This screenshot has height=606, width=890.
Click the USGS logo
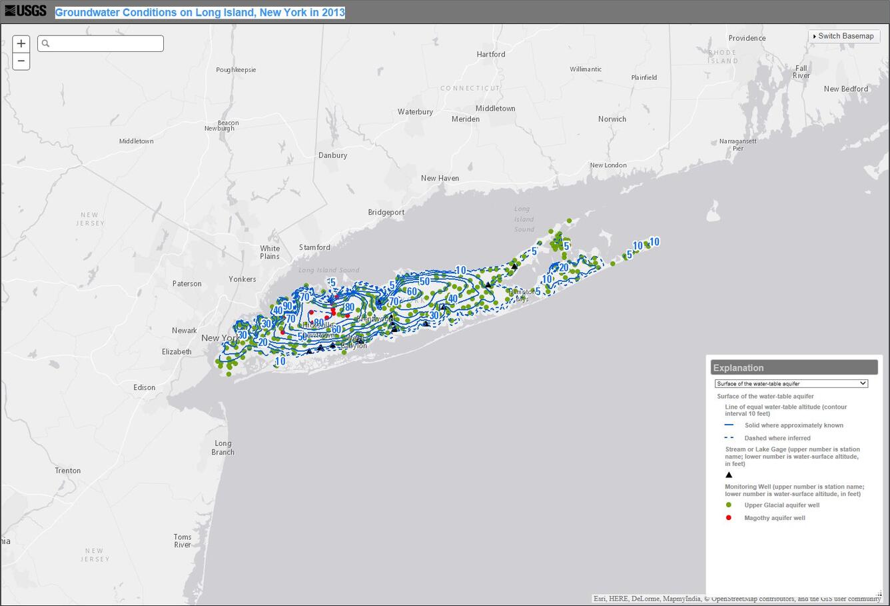click(25, 10)
